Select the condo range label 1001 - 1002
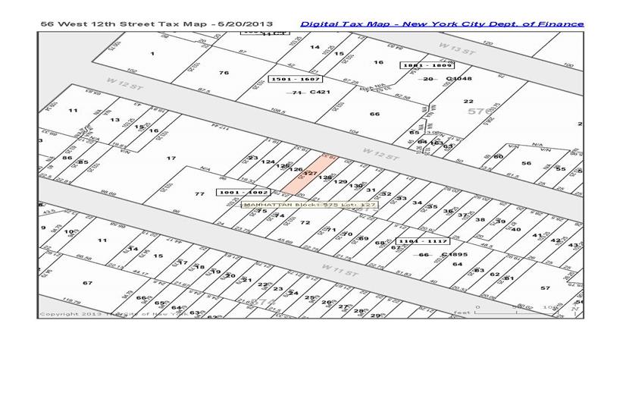Screen dimensions: 629x402 click(243, 193)
